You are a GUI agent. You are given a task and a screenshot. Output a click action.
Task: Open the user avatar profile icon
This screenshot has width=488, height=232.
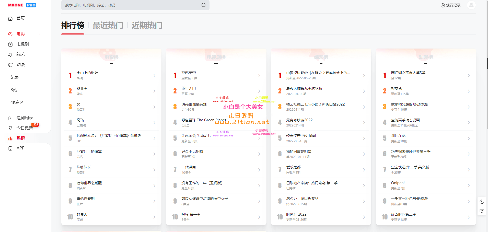[471, 5]
